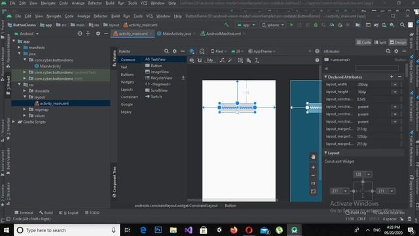
Task: Remove declared attribute with minus
Action: [x=399, y=77]
